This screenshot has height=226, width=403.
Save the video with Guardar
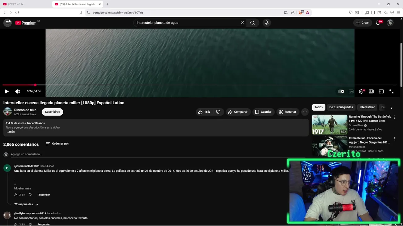pos(263,112)
